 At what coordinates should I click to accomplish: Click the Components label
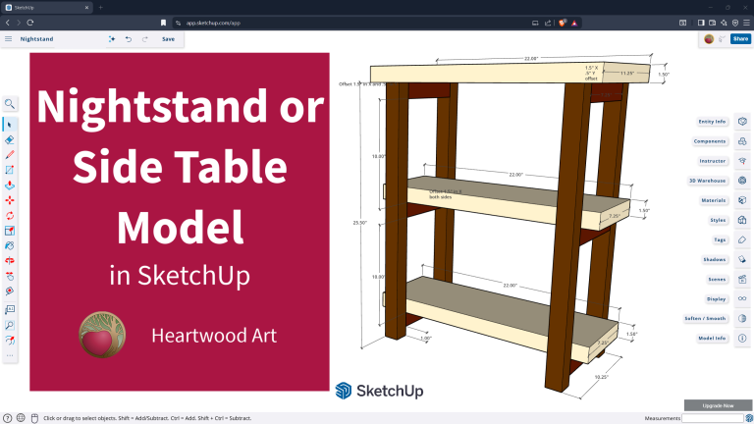[x=709, y=141]
